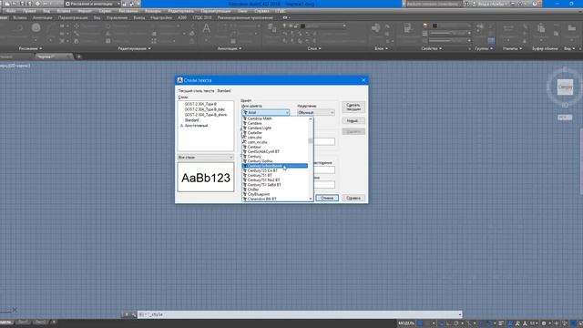Close the text style dialog

[x=363, y=80]
